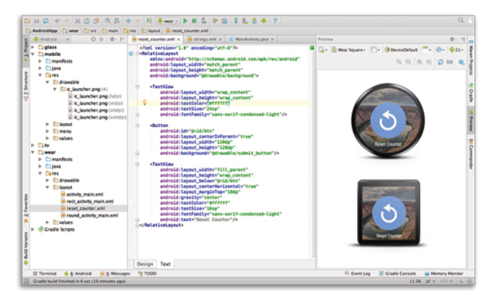496x306 pixels.
Task: Switch to the strings.xml tab
Action: pos(205,39)
